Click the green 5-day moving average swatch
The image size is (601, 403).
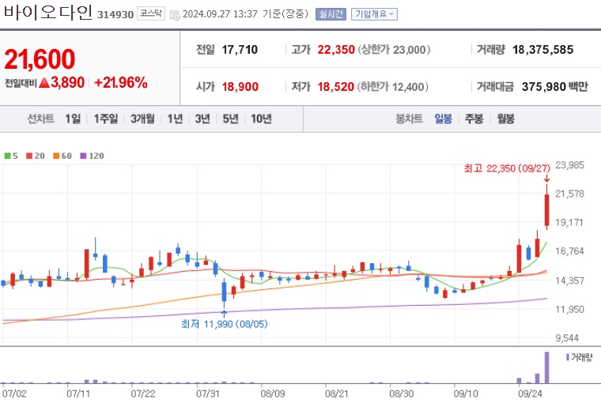7,156
